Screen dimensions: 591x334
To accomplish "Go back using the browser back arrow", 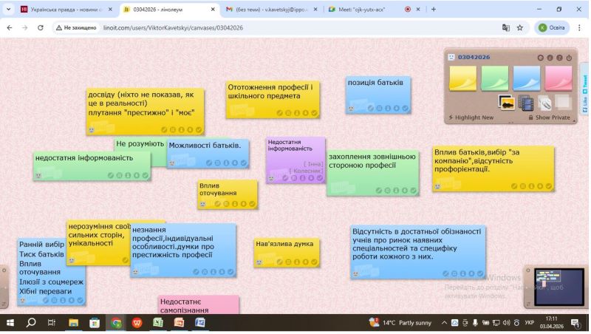I will 10,27.
